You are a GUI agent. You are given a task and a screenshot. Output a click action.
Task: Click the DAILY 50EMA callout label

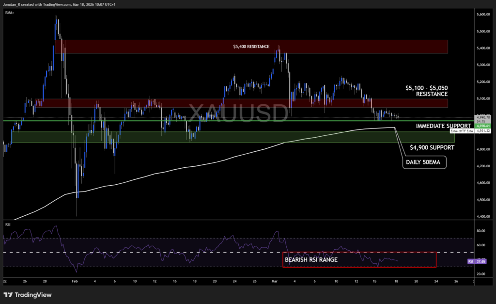click(424, 163)
